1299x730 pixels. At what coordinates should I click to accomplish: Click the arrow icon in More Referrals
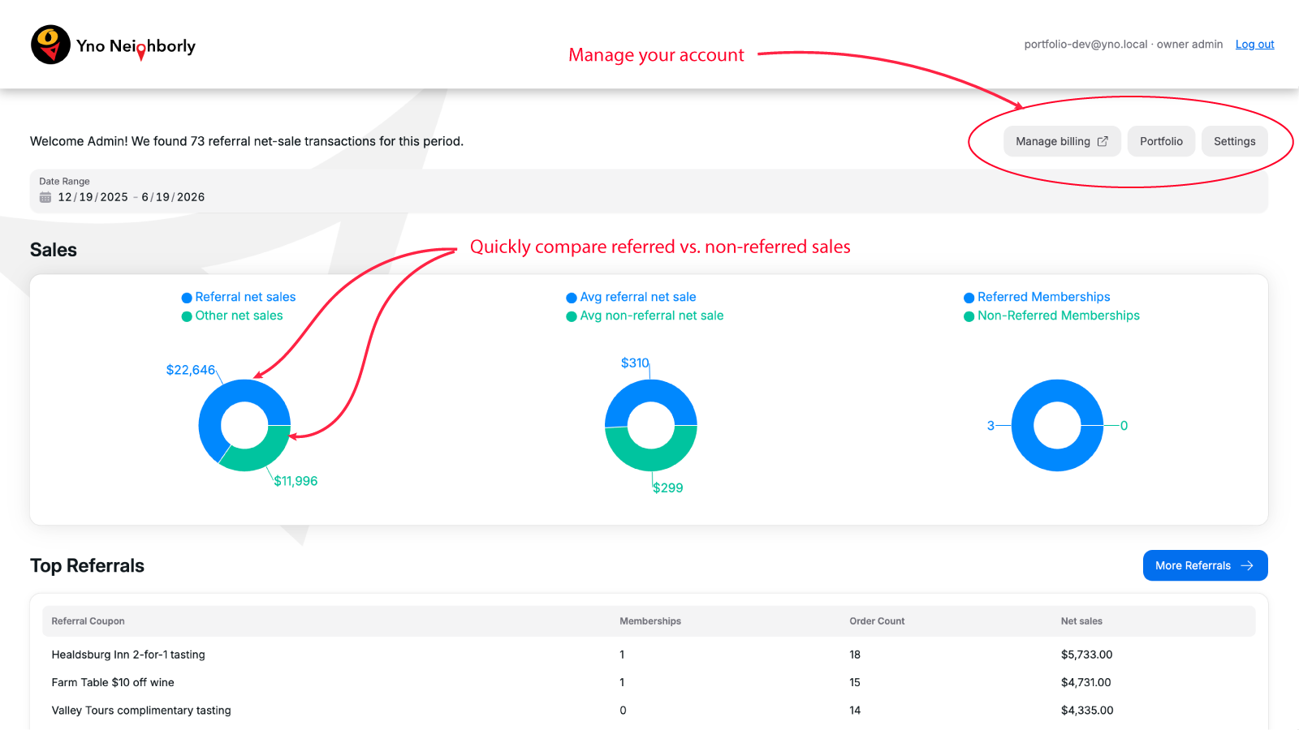[1247, 565]
